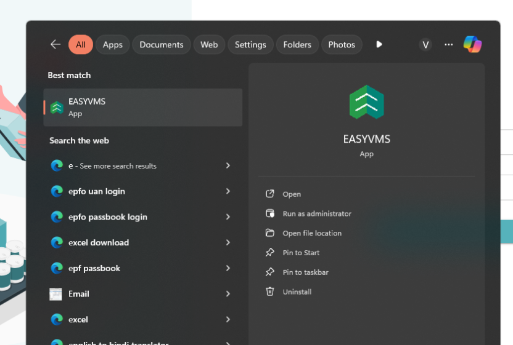Open the EASYVMS best match result
Screen dimensions: 513x345
[x=143, y=108]
